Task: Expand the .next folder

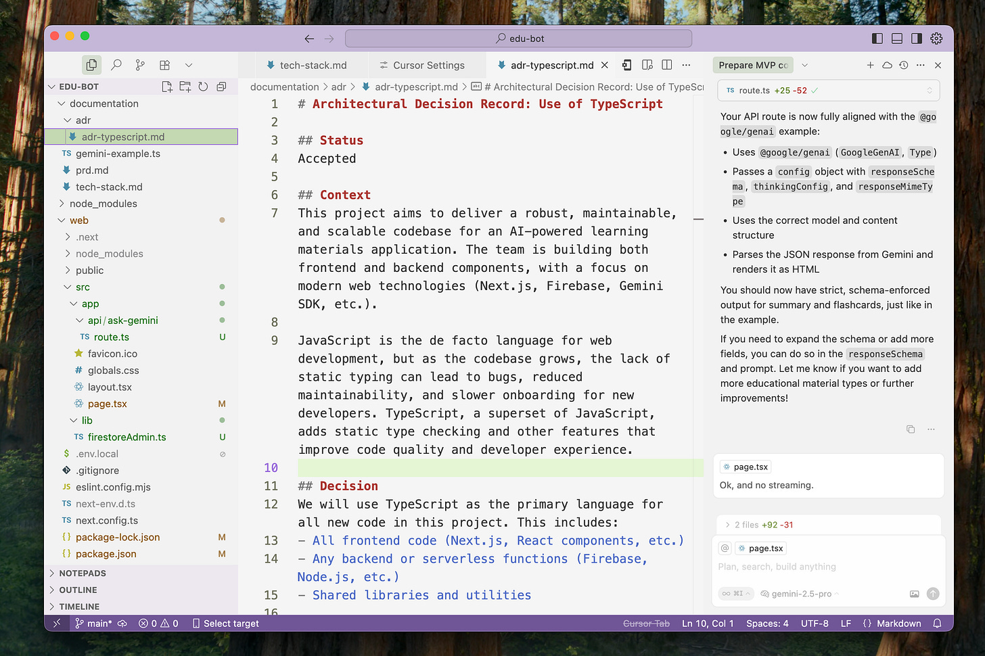Action: [141, 237]
